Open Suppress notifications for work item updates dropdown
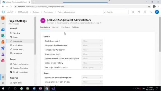This screenshot has width=161, height=91. tap(92, 58)
